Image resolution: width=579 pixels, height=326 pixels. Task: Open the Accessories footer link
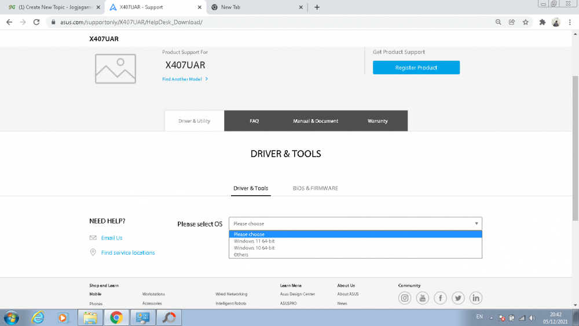coord(152,303)
